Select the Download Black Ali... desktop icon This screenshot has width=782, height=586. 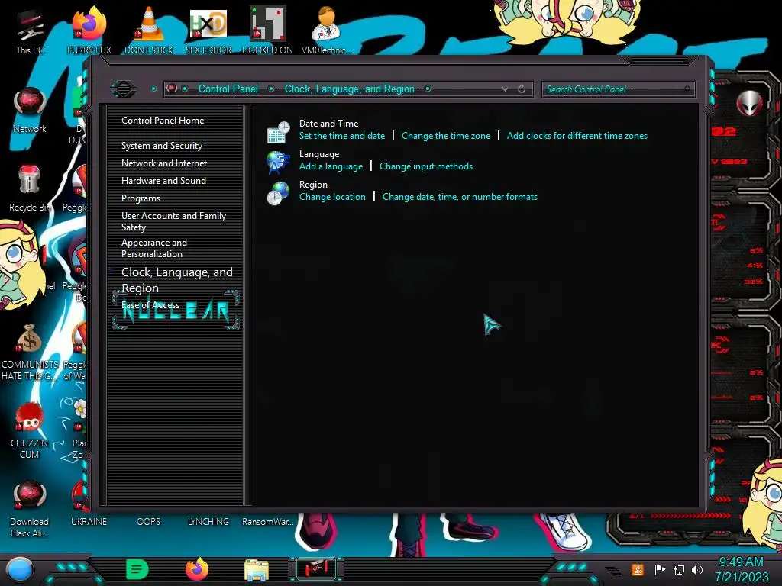coord(30,509)
